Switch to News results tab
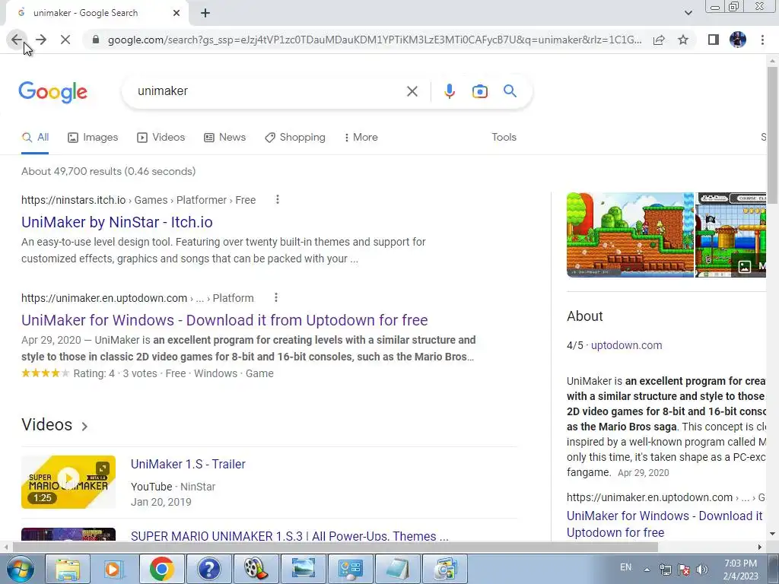This screenshot has height=584, width=779. point(225,138)
